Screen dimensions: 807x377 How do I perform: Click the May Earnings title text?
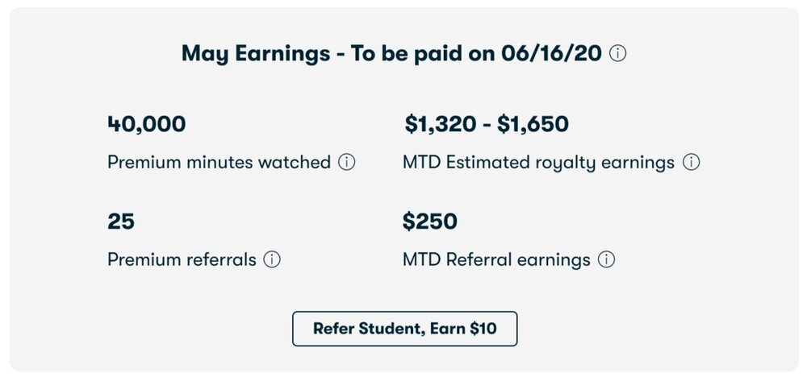[x=250, y=54]
